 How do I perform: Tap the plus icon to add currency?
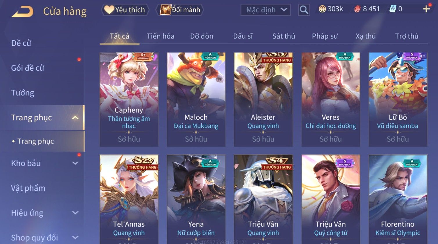tap(426, 9)
